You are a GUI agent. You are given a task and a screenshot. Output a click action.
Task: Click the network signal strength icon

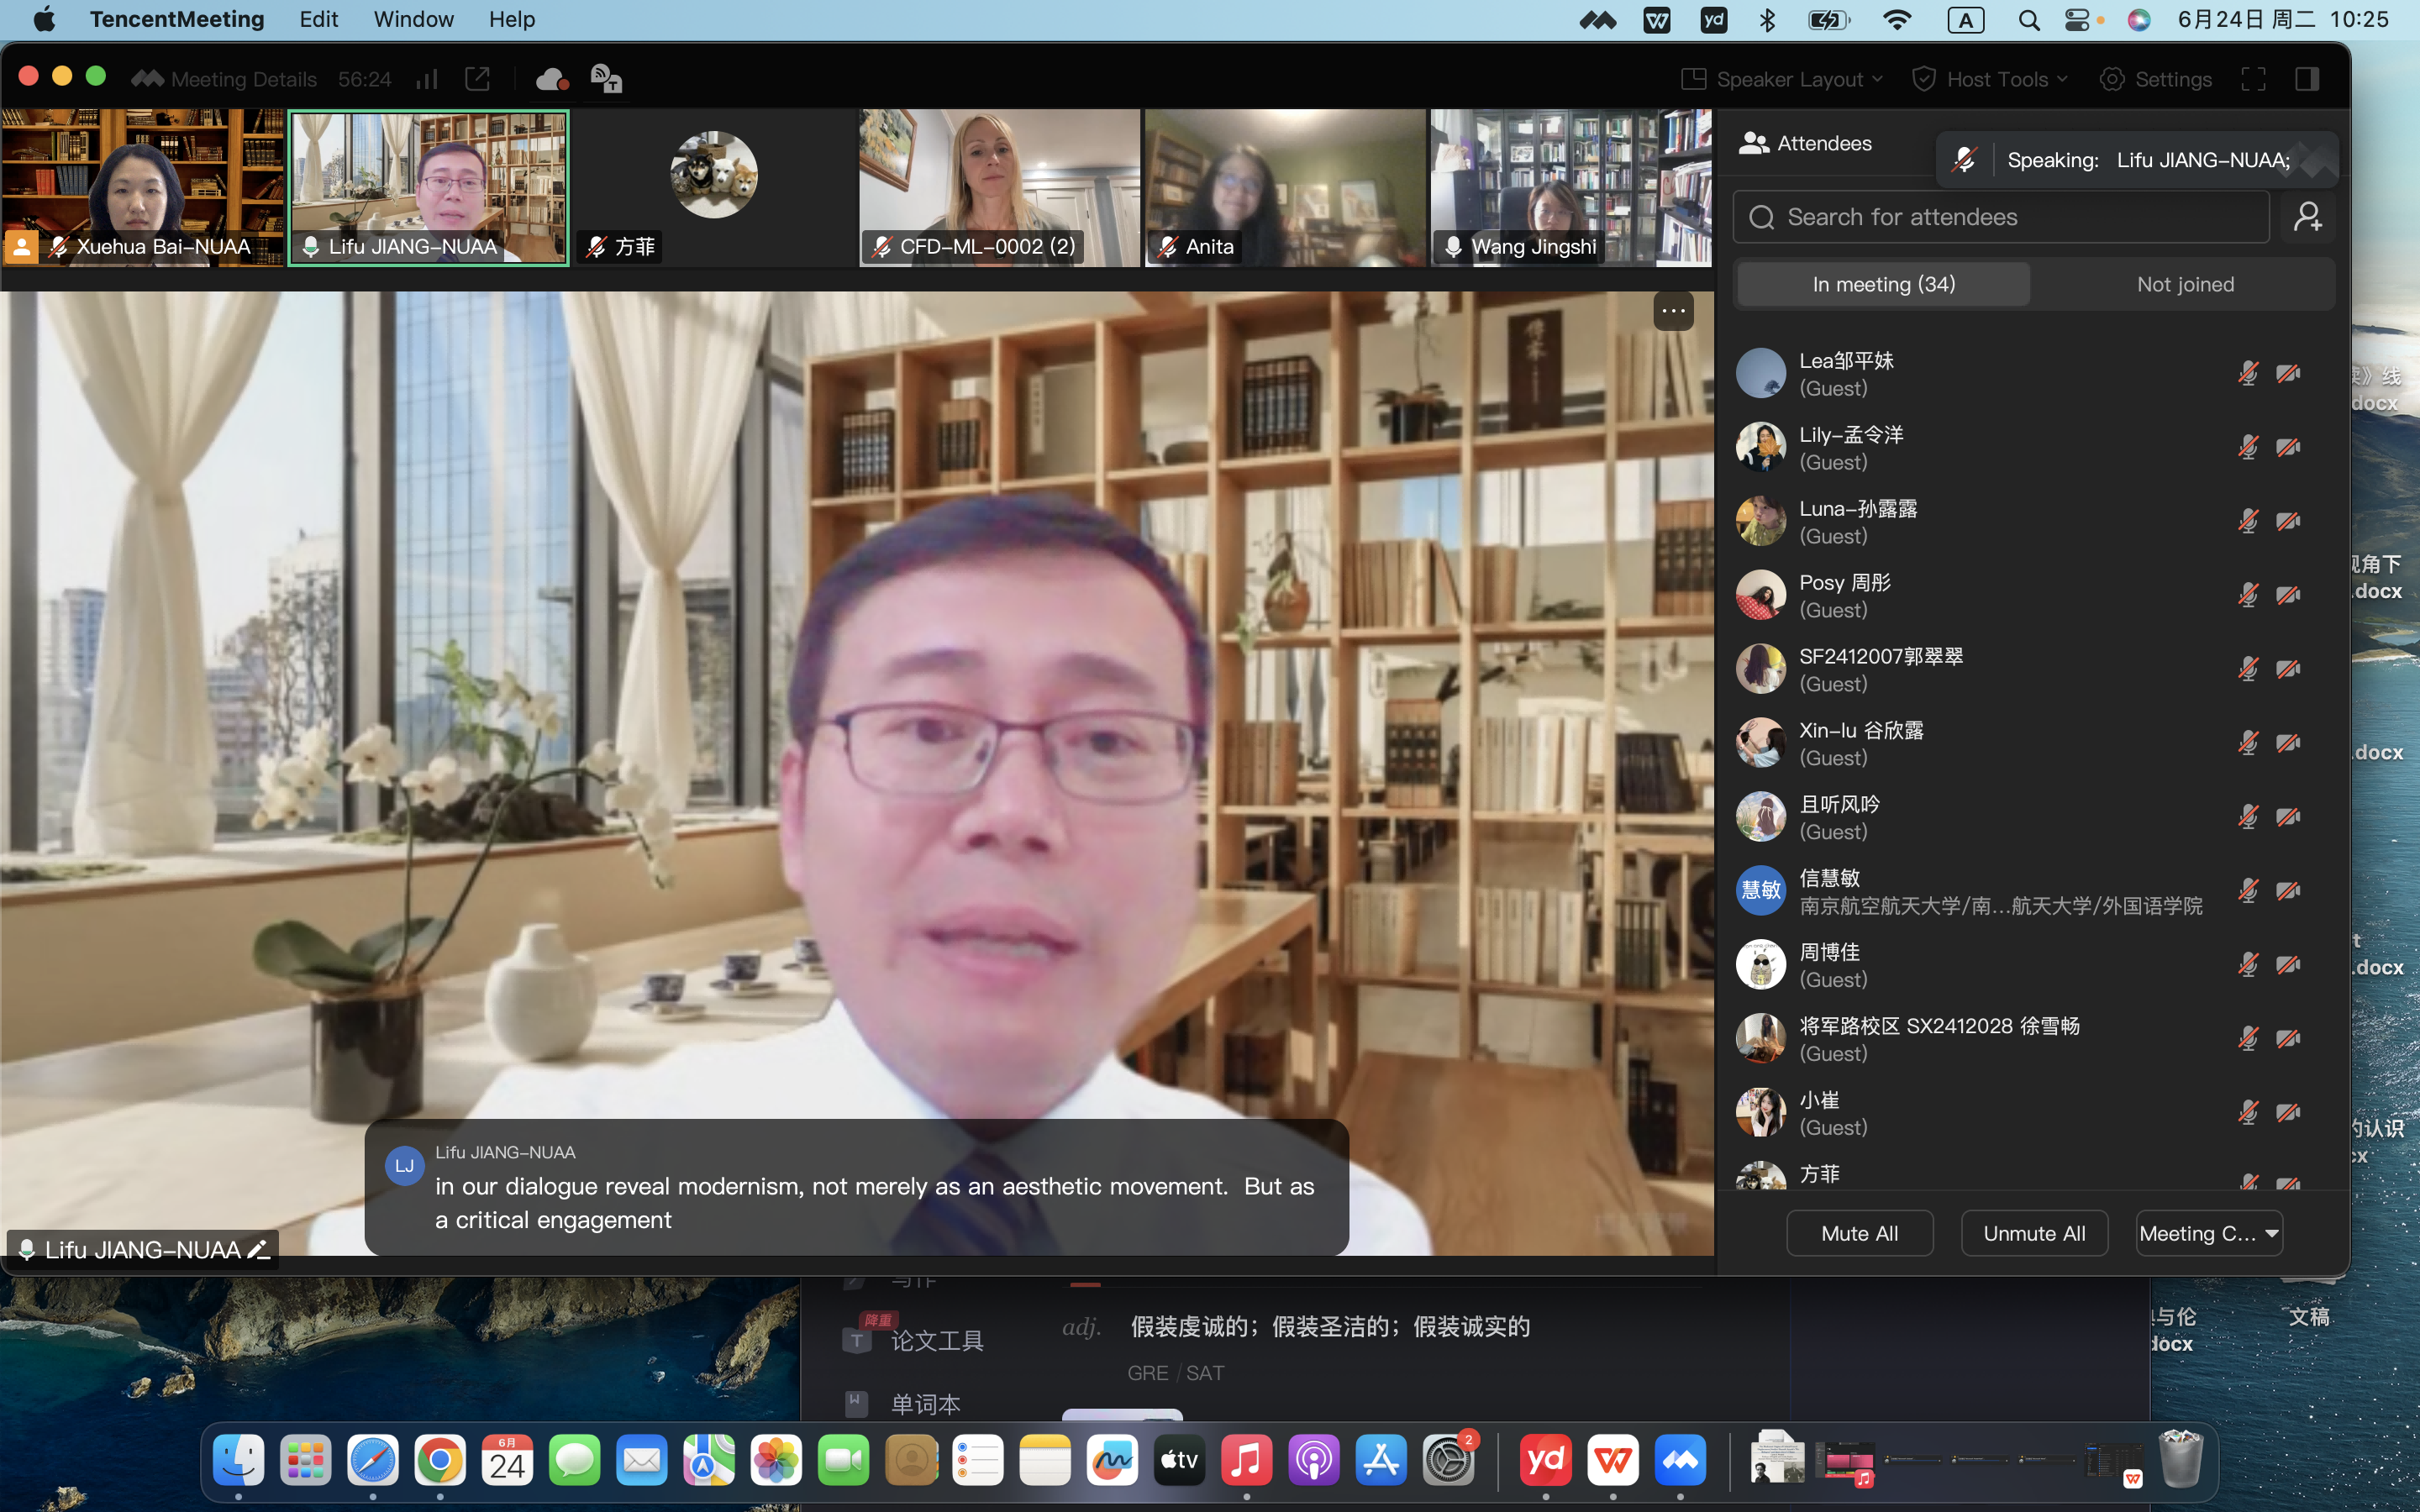point(427,79)
